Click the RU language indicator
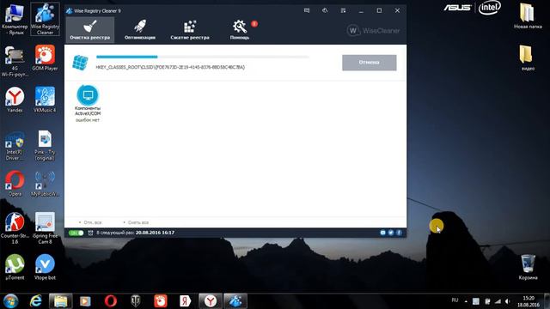550x309 pixels. (x=455, y=300)
